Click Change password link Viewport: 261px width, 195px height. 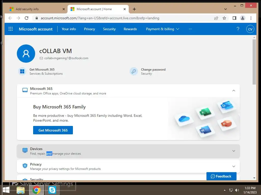pyautogui.click(x=153, y=70)
